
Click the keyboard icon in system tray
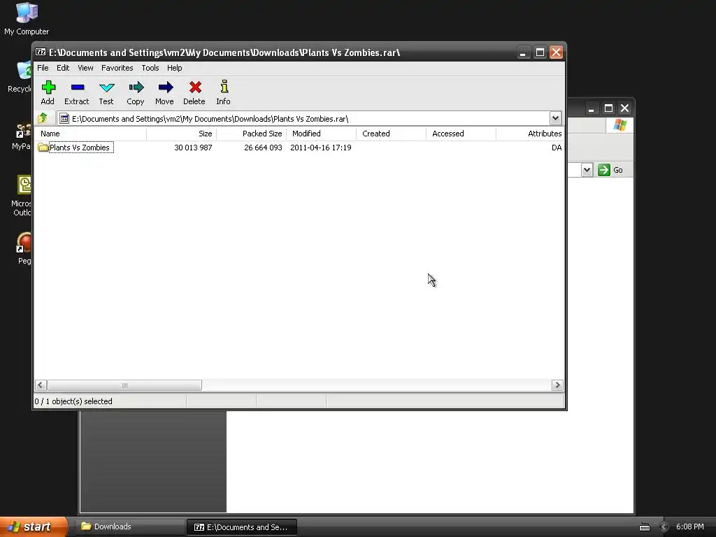(x=644, y=527)
